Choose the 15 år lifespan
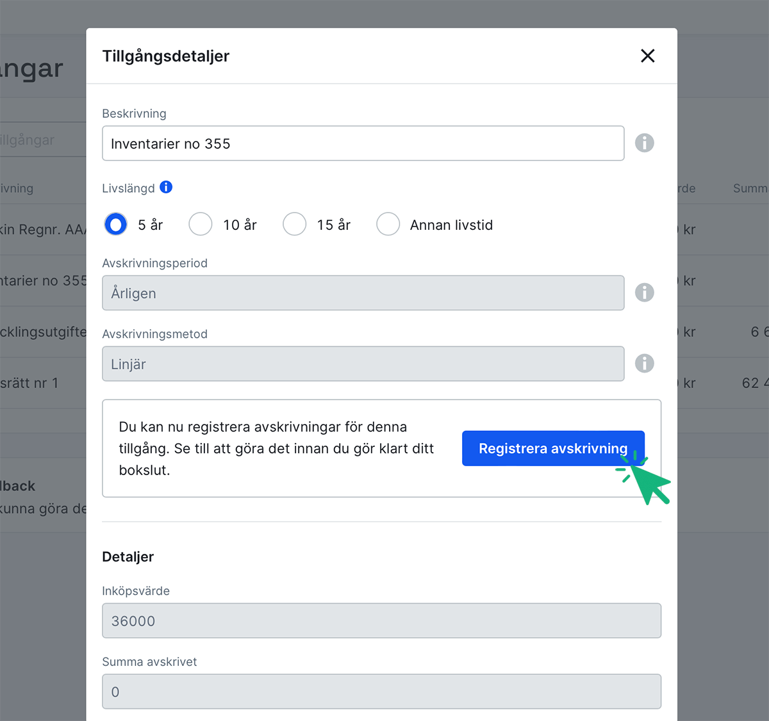Screen dimensions: 769x721 294,224
